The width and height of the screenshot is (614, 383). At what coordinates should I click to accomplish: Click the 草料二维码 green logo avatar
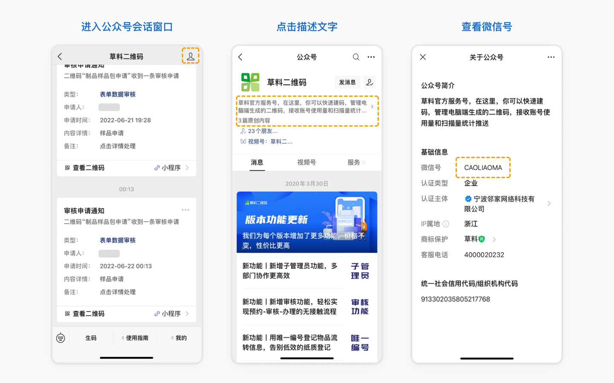coord(250,82)
